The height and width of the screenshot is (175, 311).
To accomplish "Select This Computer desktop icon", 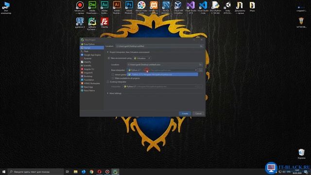I will pos(6,8).
